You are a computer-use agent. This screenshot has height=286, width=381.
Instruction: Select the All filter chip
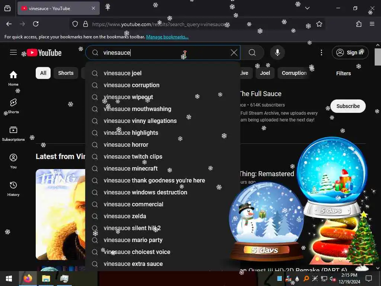pos(43,73)
